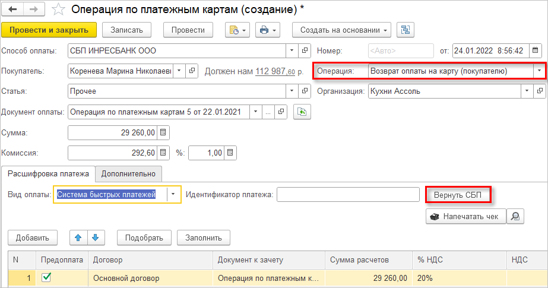Click calculator icon beside Комиссия field

[x=164, y=153]
